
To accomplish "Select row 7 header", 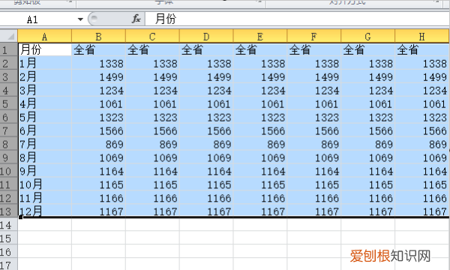I will pos(8,130).
